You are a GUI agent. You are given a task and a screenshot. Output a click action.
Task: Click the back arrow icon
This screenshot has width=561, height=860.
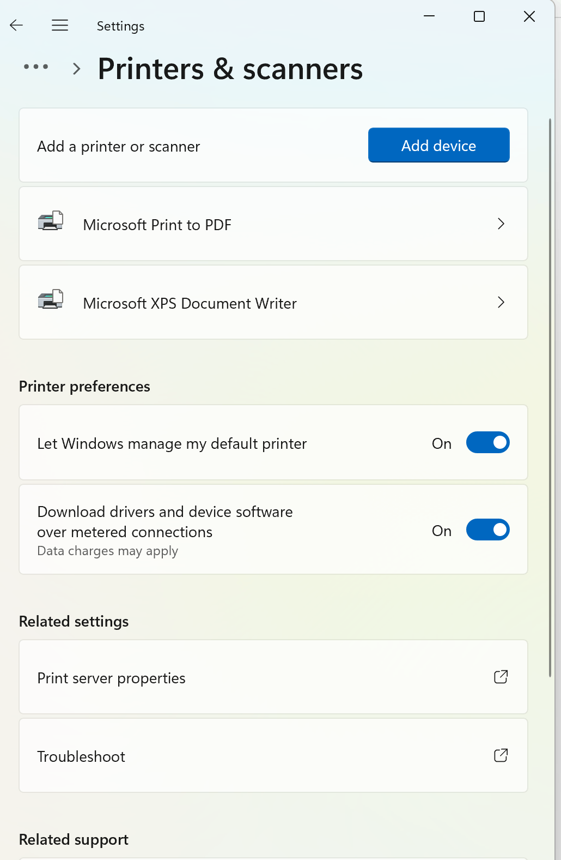coord(16,25)
